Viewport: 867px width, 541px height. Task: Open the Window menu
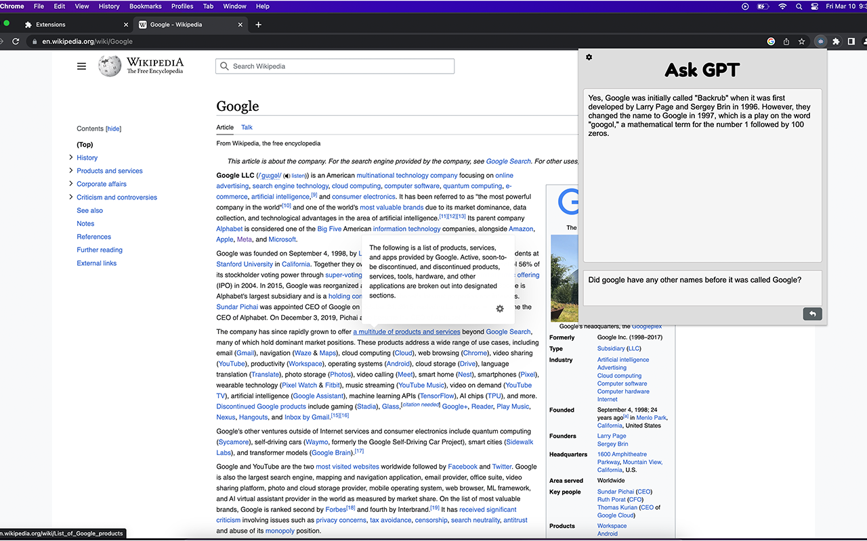point(234,6)
